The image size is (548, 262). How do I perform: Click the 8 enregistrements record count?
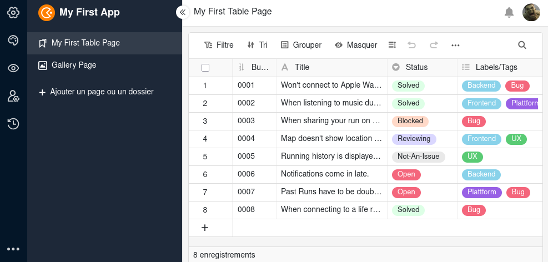point(224,255)
